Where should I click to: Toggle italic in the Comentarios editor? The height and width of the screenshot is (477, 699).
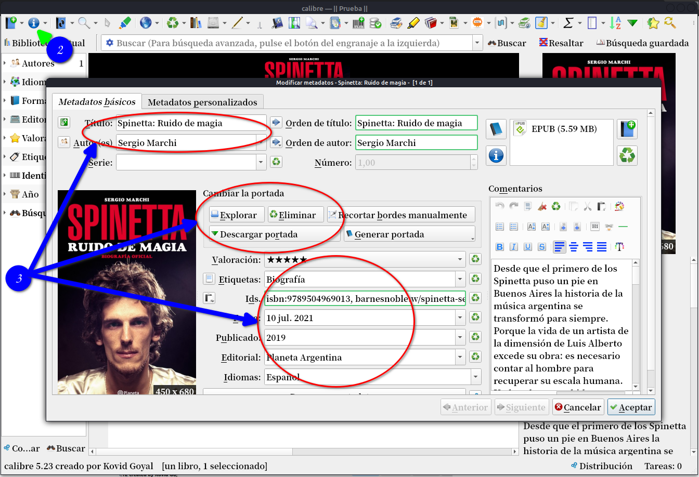click(514, 247)
